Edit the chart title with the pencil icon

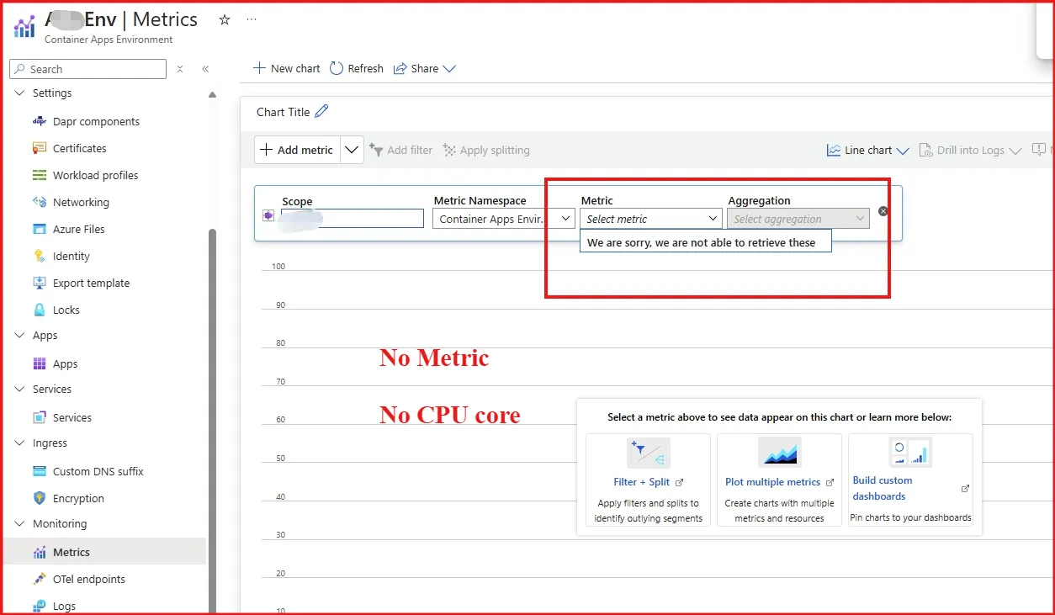321,111
